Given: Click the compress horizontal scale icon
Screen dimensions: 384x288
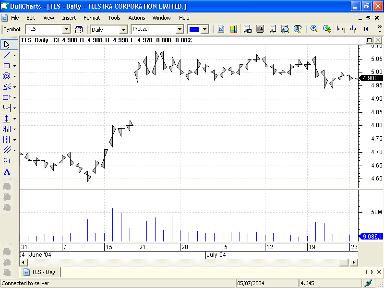Looking at the screenshot, I should tap(353, 29).
